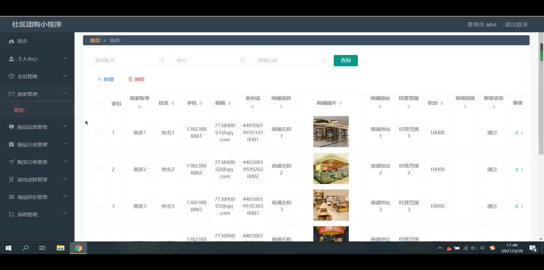This screenshot has height=270, width=544.
Task: Click the audit edit icon for 商家1
Action: 517,132
